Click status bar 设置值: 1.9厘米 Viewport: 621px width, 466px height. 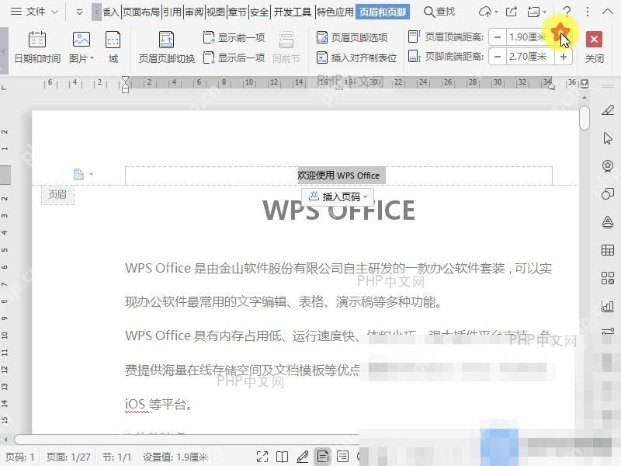pos(175,457)
